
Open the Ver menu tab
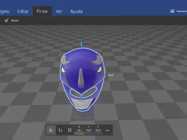click(59, 12)
